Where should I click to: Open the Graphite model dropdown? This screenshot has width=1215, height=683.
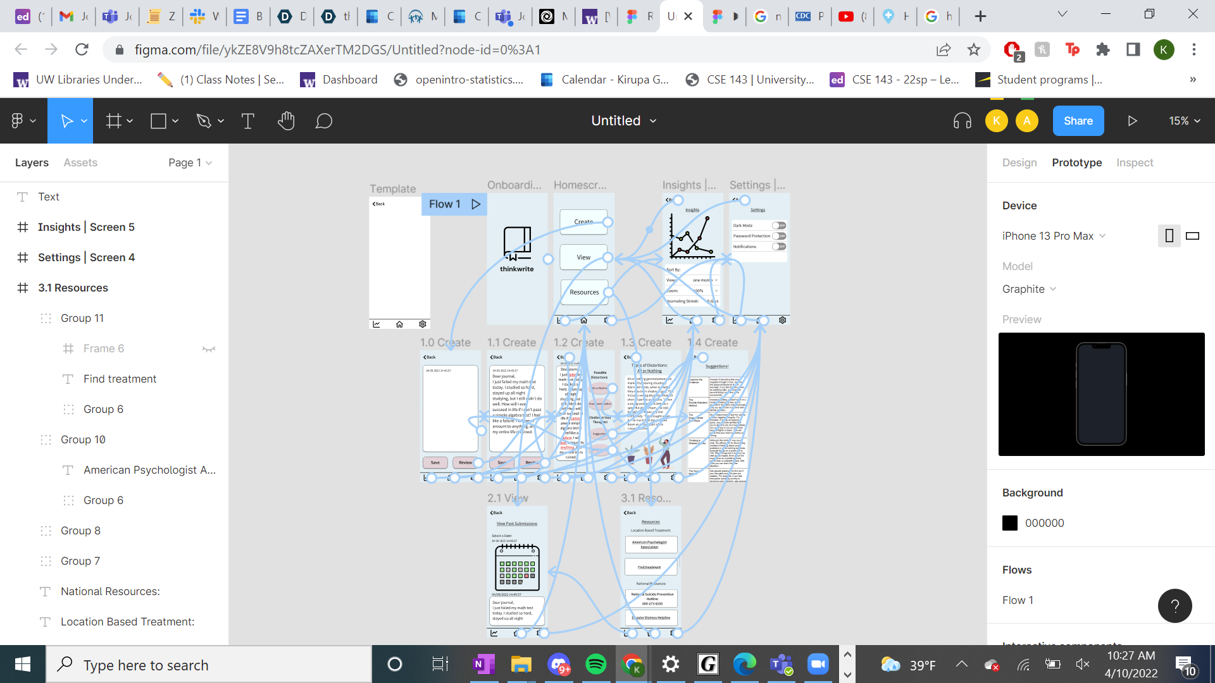pyautogui.click(x=1029, y=289)
